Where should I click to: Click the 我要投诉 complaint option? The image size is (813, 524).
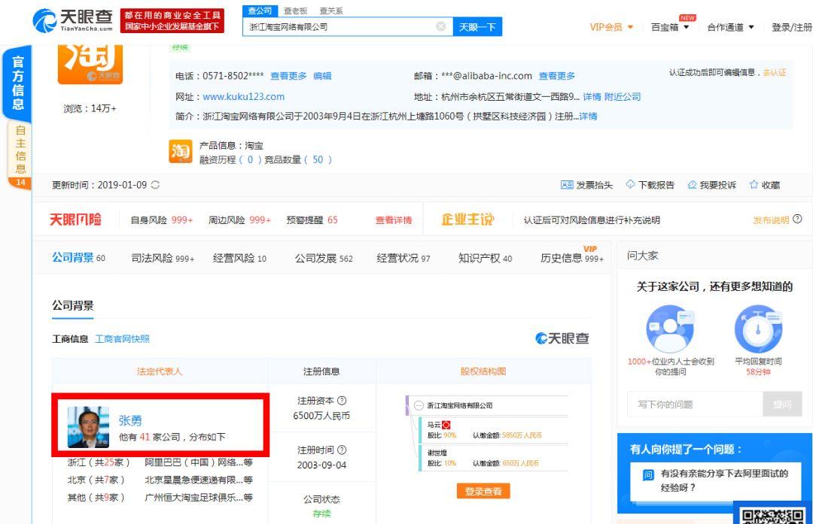point(712,185)
